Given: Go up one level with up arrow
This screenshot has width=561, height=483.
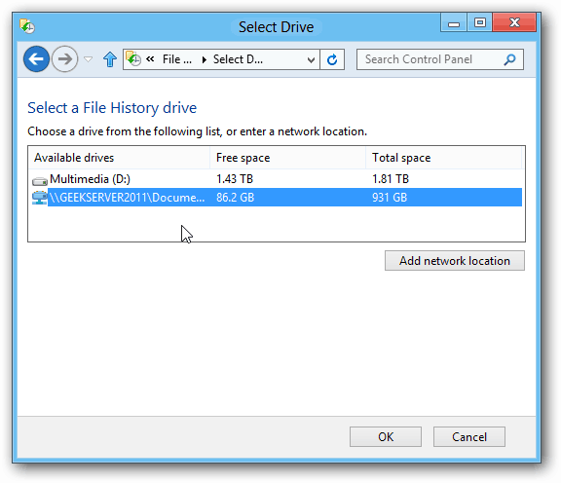Looking at the screenshot, I should click(110, 59).
